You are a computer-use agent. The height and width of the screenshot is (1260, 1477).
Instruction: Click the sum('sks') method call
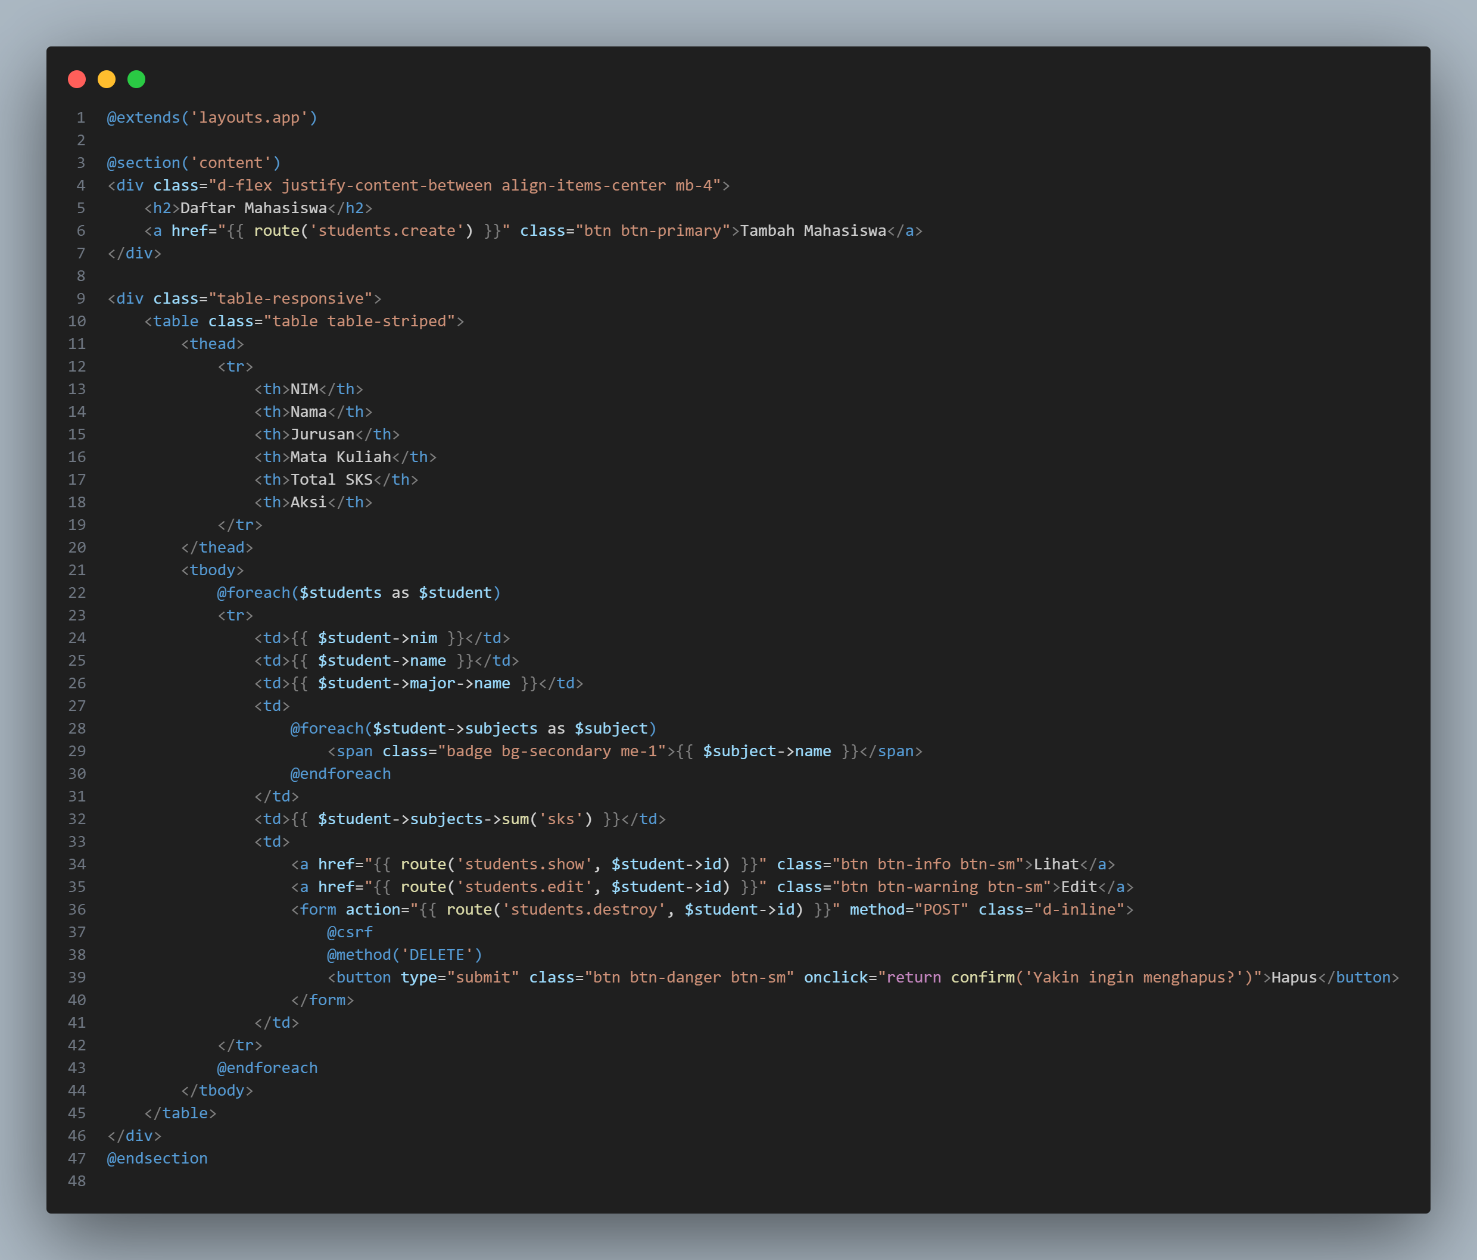click(547, 819)
